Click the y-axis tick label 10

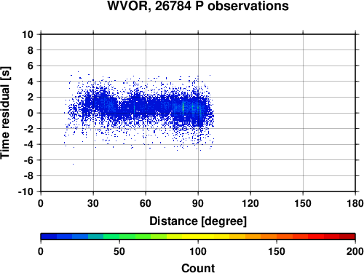(x=28, y=34)
